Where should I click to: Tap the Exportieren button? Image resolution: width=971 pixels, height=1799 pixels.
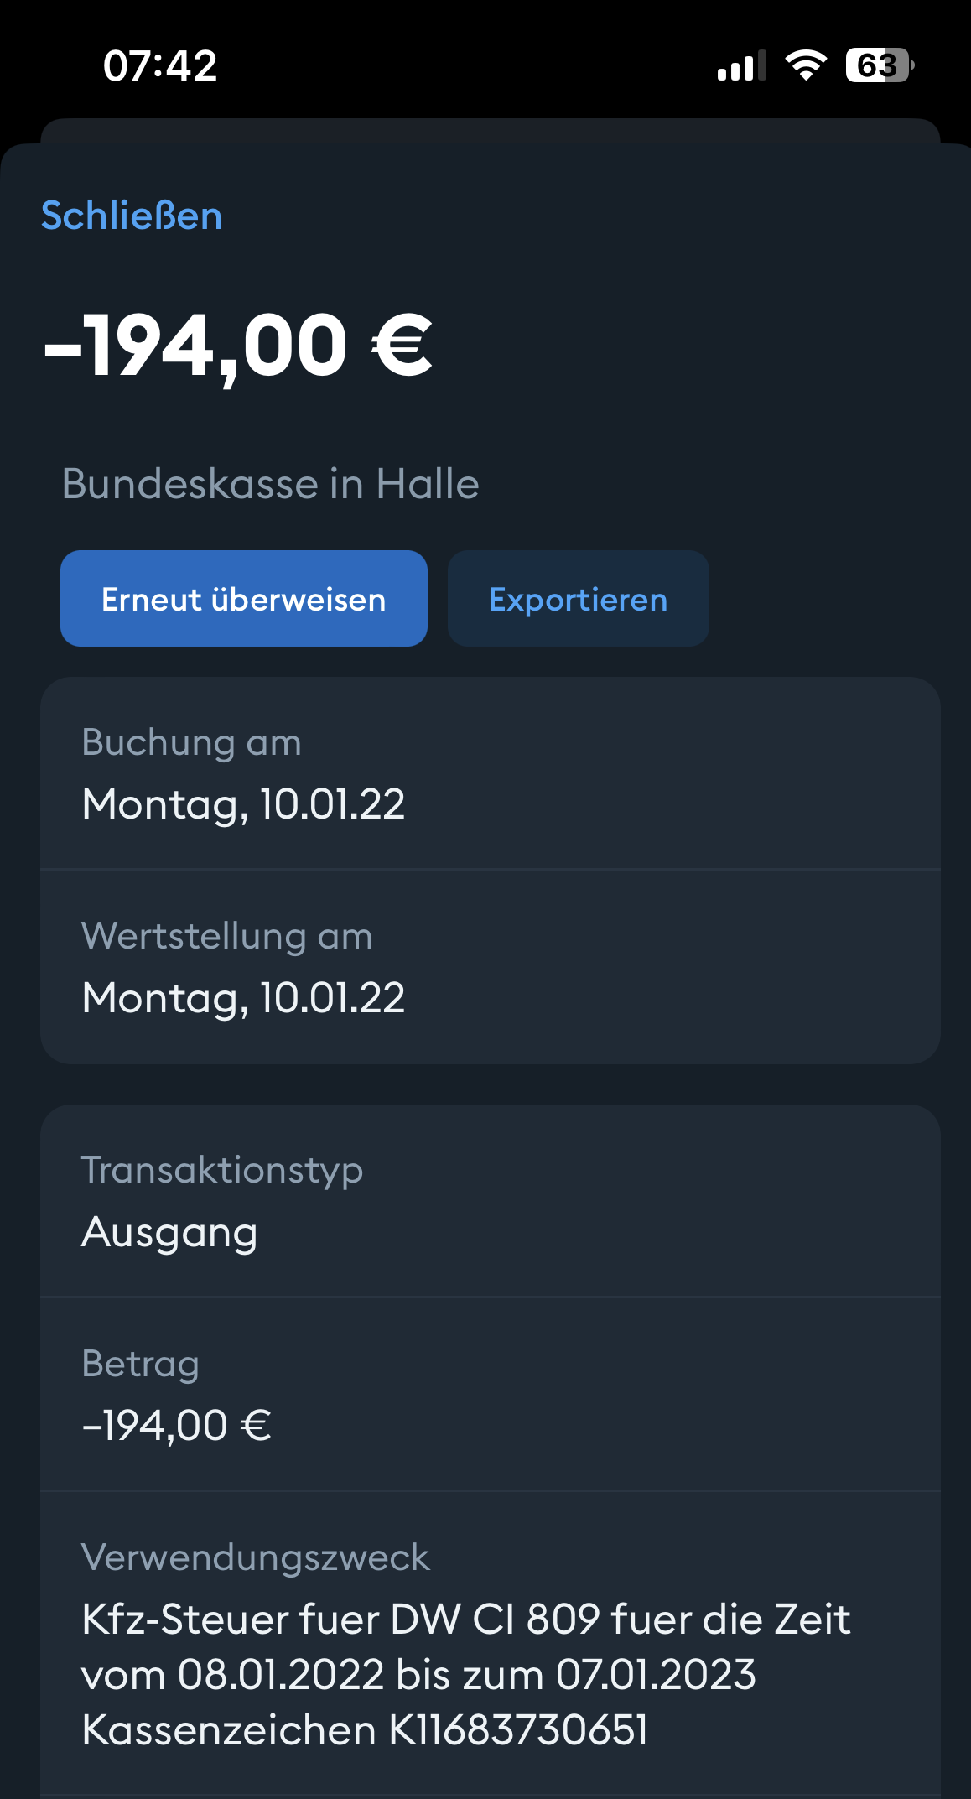tap(578, 599)
